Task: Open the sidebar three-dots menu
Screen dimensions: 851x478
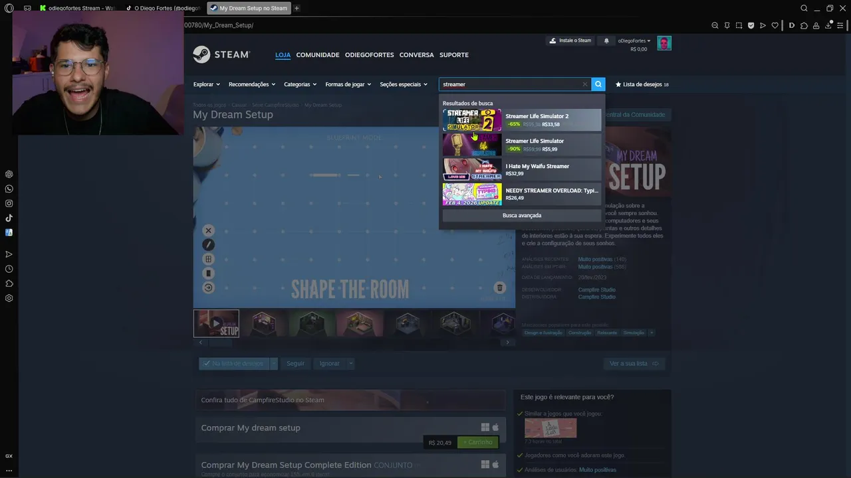Action: tap(9, 470)
